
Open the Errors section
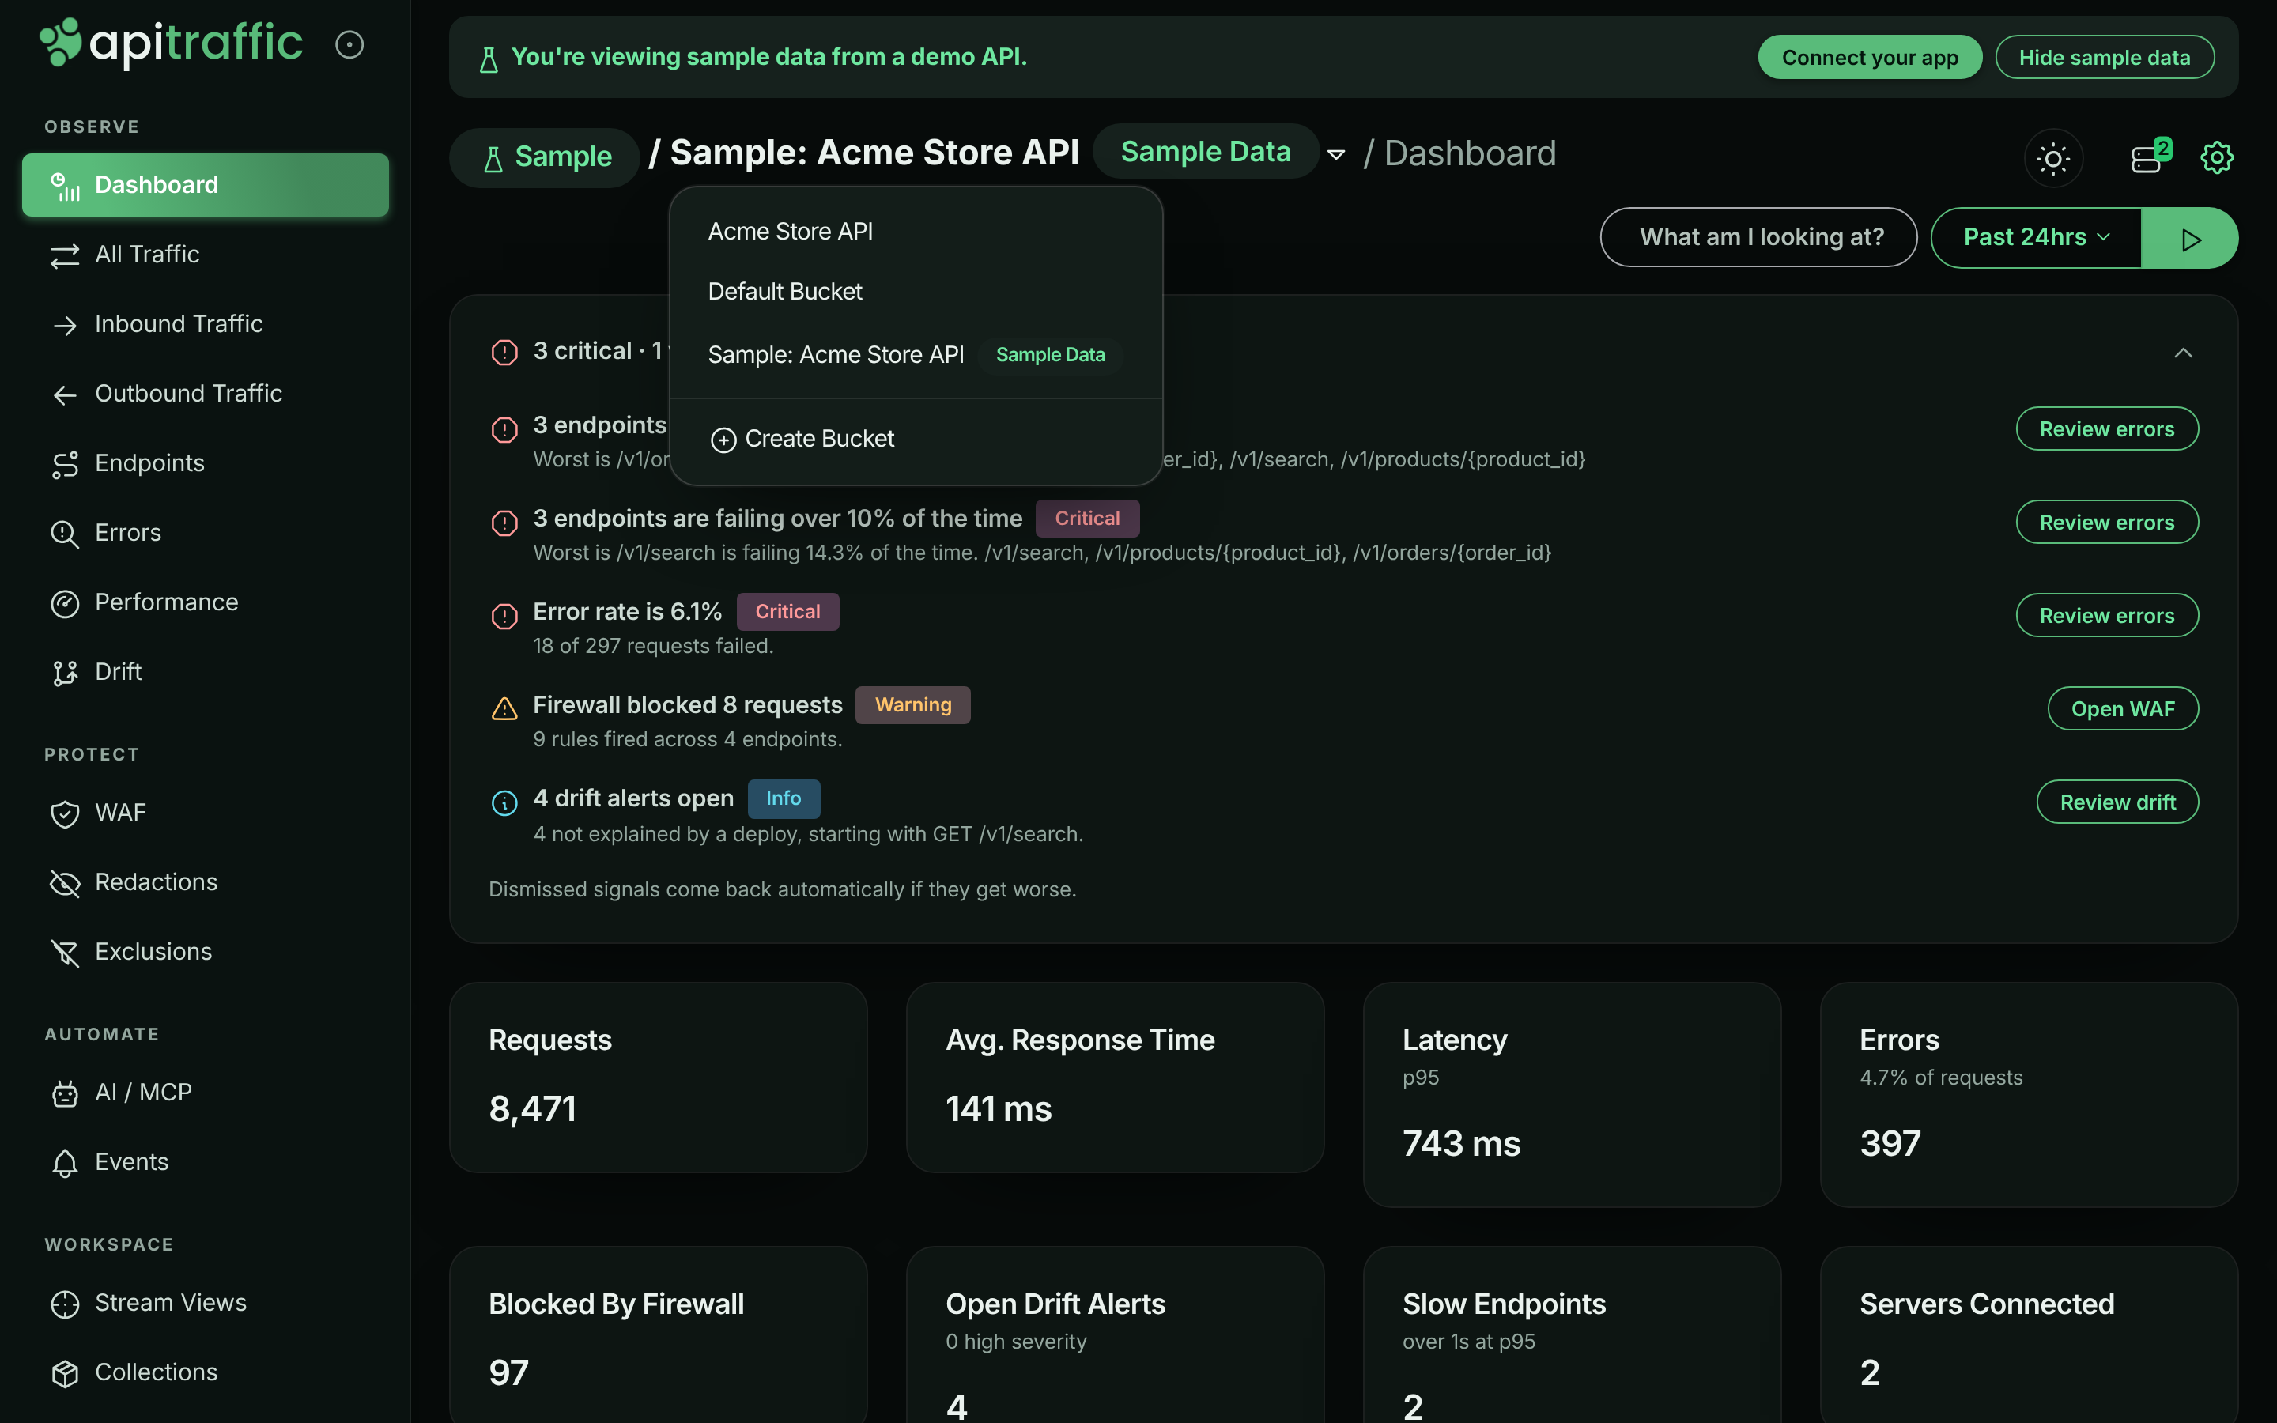[x=205, y=533]
